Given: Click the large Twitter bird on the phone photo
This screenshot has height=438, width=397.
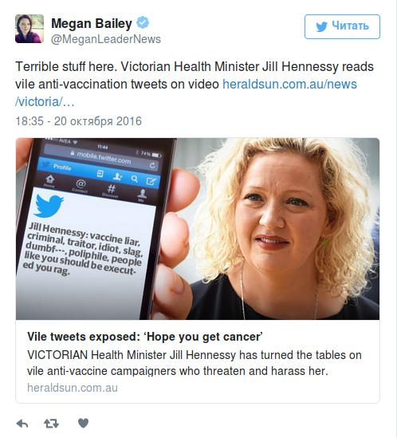Looking at the screenshot, I should [x=49, y=206].
